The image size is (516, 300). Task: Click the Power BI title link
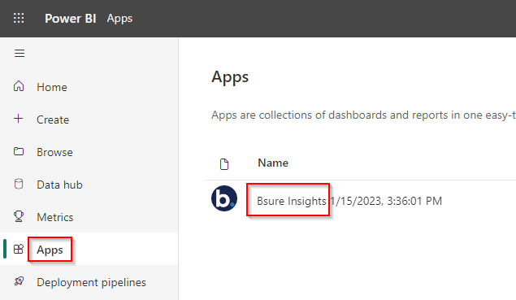71,19
